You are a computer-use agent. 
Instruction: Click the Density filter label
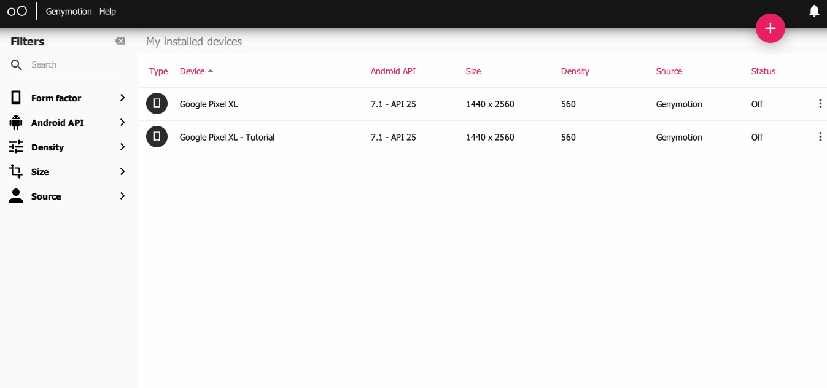point(47,147)
